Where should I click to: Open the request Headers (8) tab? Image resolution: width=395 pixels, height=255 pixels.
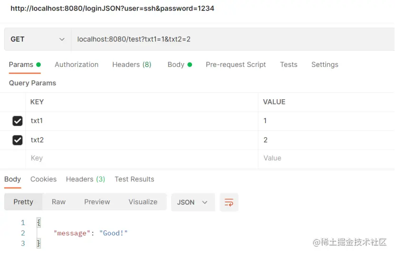coord(132,65)
